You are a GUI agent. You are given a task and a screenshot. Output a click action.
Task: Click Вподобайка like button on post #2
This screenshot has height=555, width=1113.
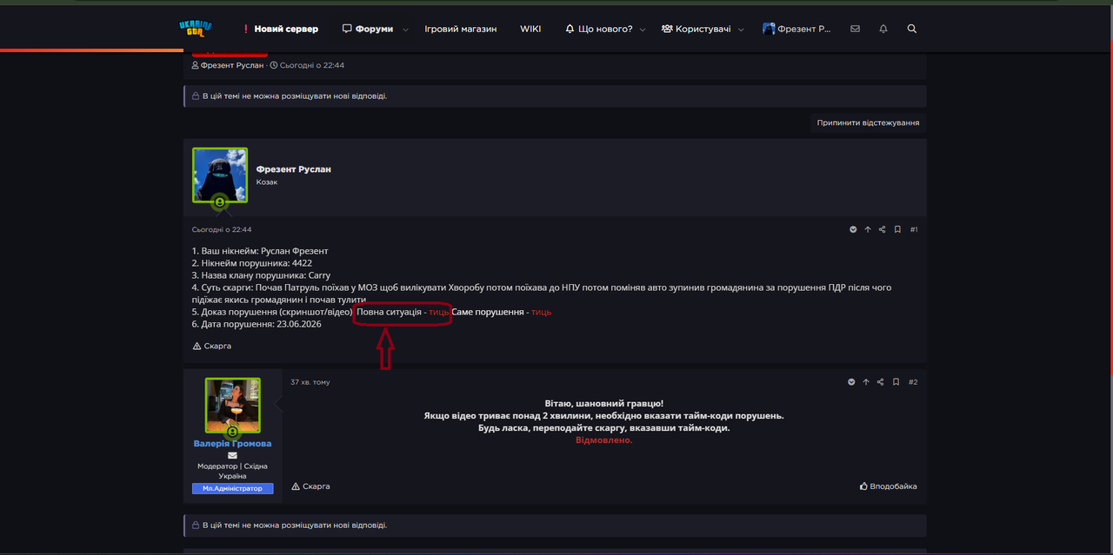coord(888,486)
